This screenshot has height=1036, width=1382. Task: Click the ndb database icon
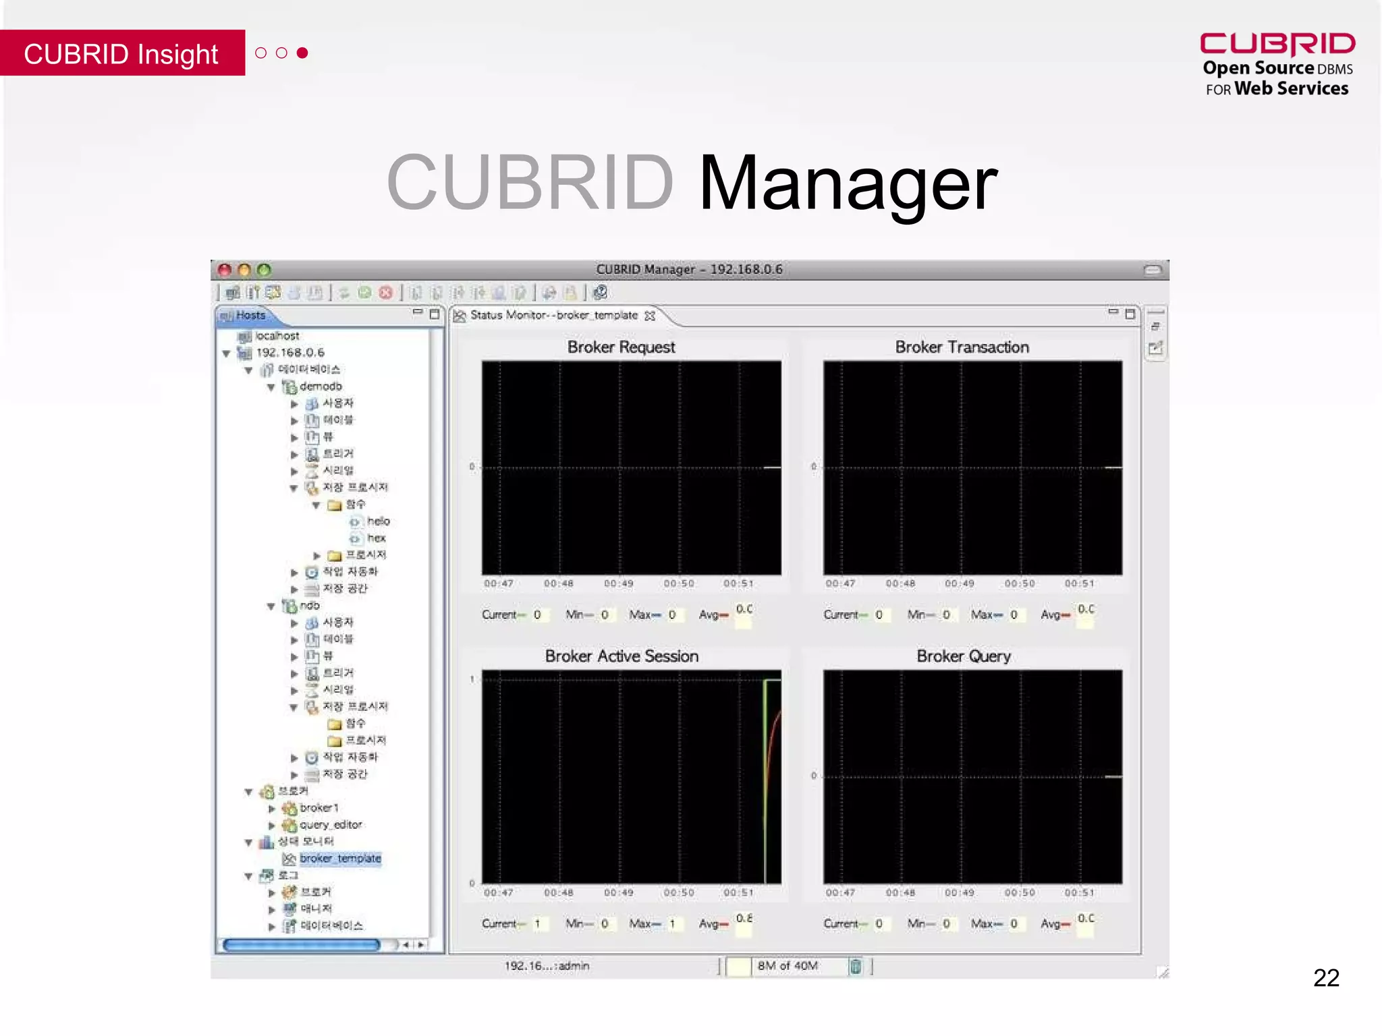(x=289, y=606)
